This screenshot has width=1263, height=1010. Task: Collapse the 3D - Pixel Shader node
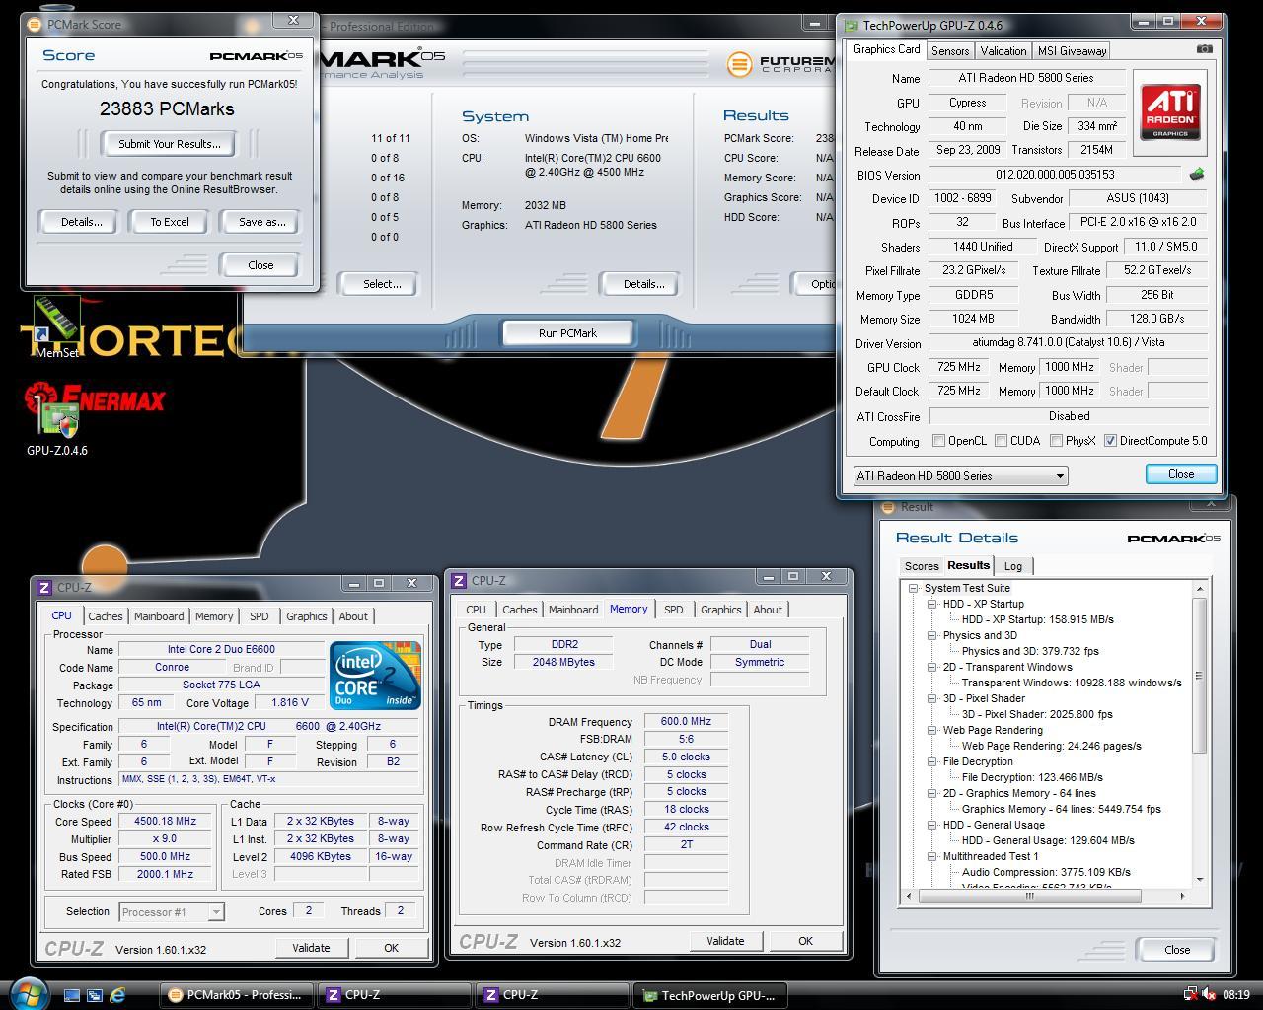point(931,698)
